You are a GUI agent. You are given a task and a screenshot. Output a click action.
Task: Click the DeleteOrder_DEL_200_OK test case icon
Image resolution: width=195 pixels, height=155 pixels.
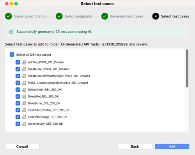(x=24, y=90)
